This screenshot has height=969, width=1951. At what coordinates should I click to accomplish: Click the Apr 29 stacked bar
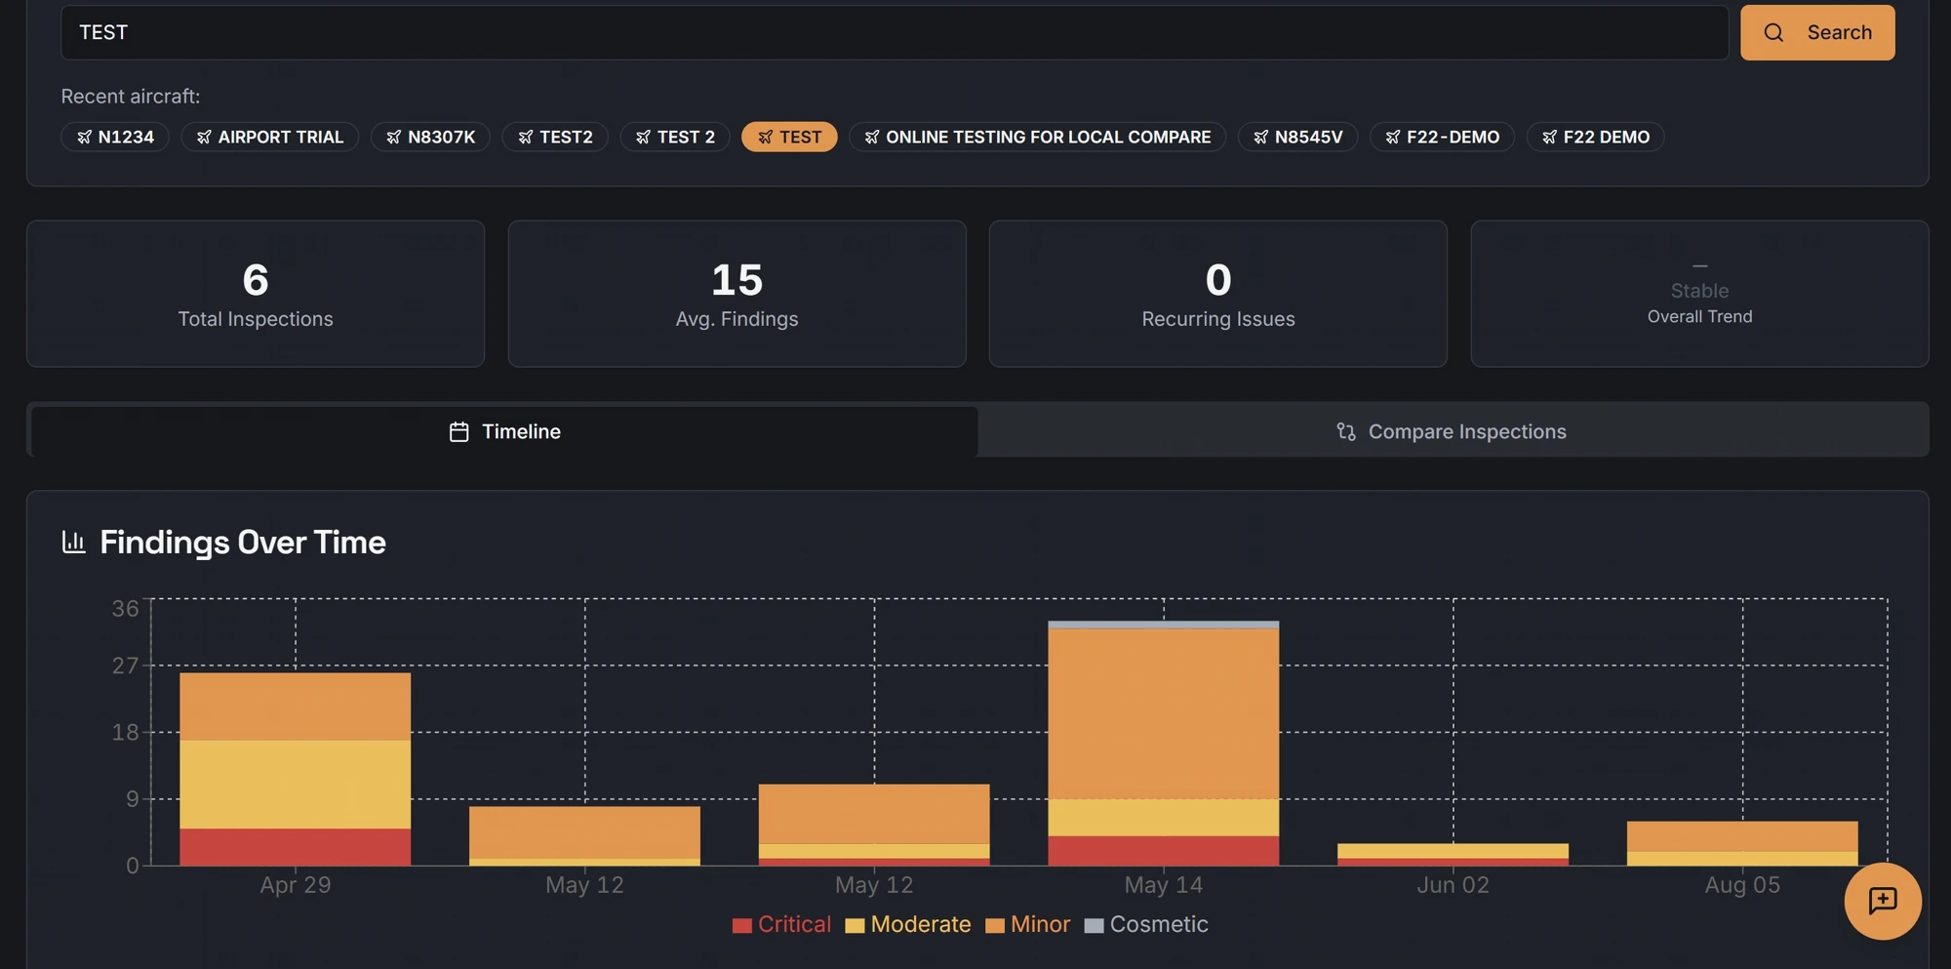click(296, 769)
